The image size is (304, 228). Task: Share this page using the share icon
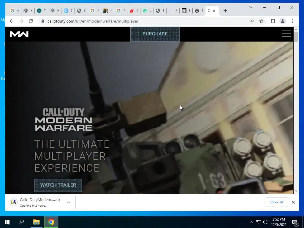click(252, 21)
